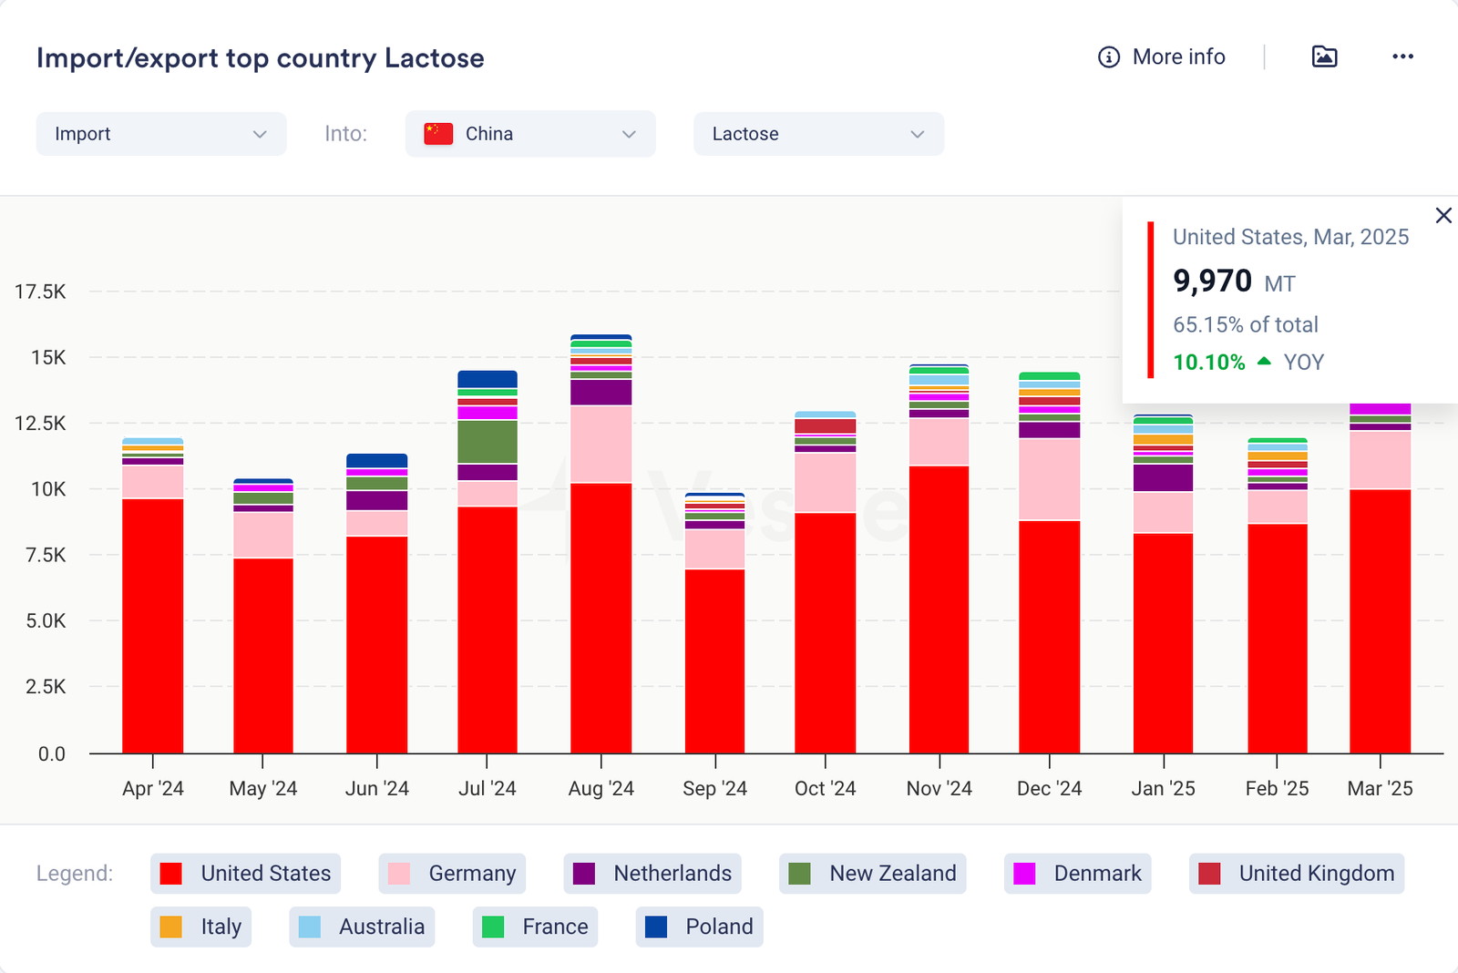Close the United States tooltip popup
The image size is (1458, 973).
pos(1443,216)
